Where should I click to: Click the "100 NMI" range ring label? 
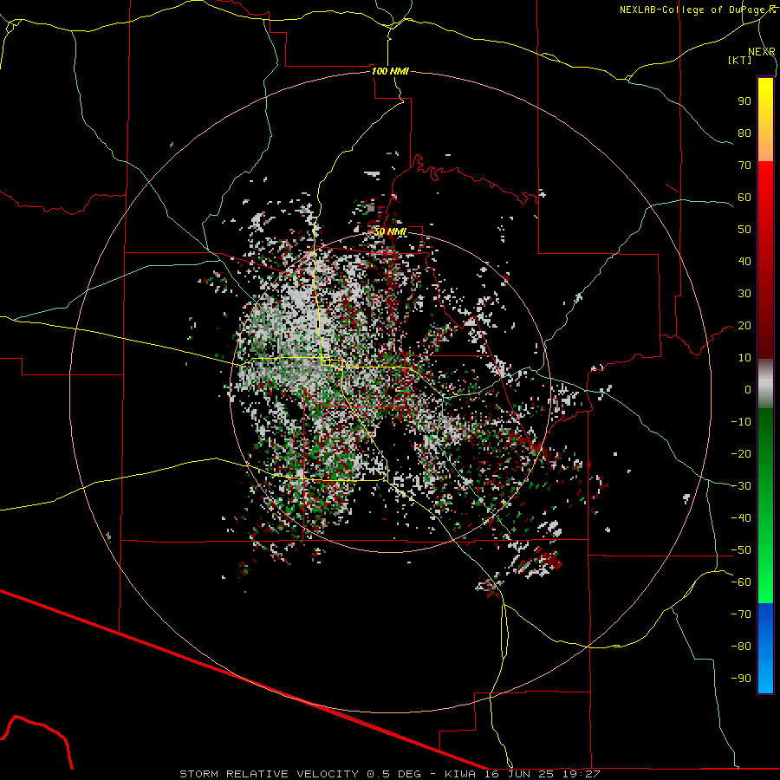coord(390,71)
